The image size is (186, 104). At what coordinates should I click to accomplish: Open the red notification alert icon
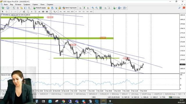pos(184,8)
